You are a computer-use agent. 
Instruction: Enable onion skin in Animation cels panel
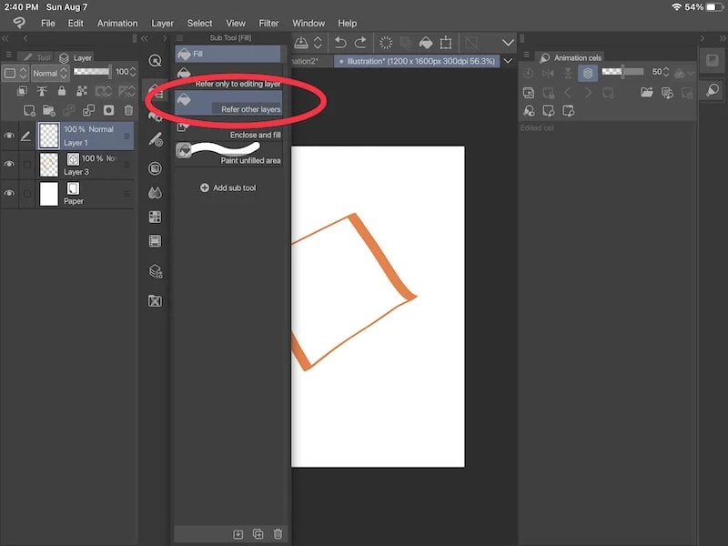tap(588, 73)
